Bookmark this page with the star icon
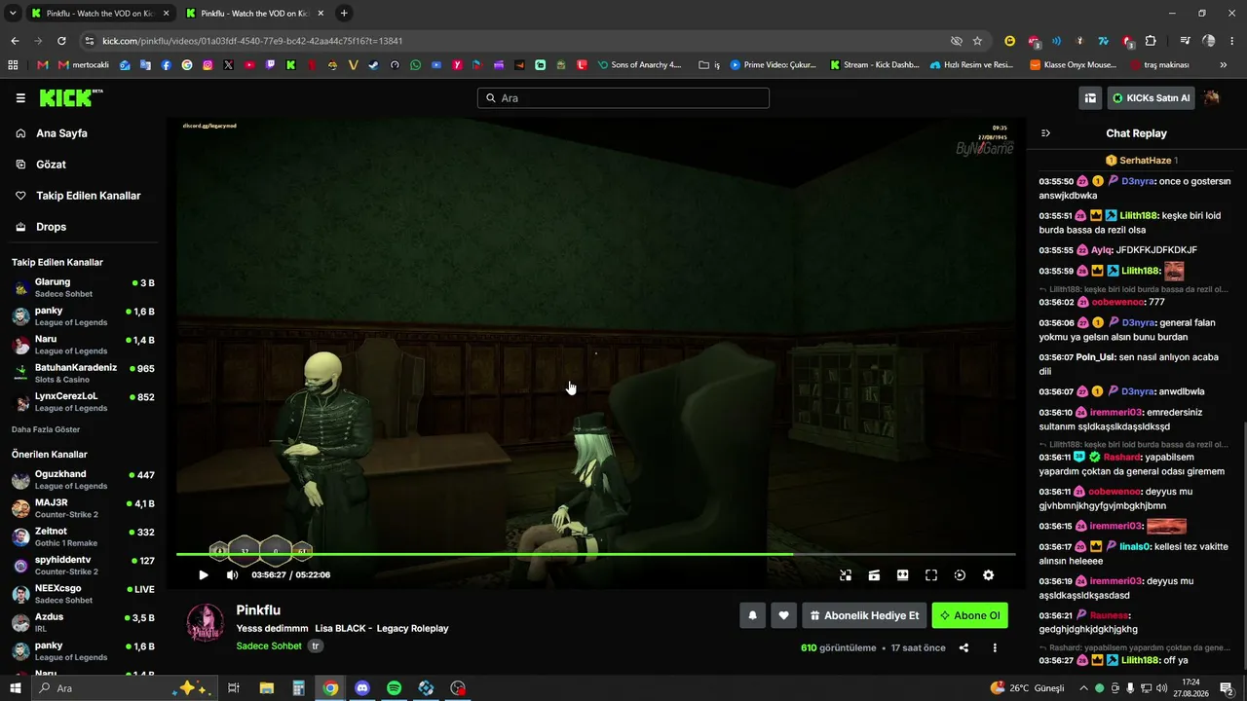 (x=977, y=41)
